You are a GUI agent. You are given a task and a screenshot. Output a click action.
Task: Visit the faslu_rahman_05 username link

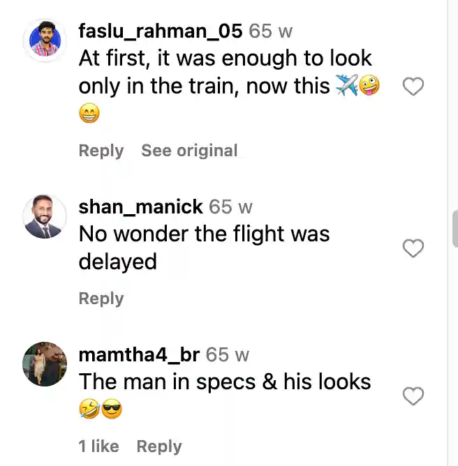(161, 31)
